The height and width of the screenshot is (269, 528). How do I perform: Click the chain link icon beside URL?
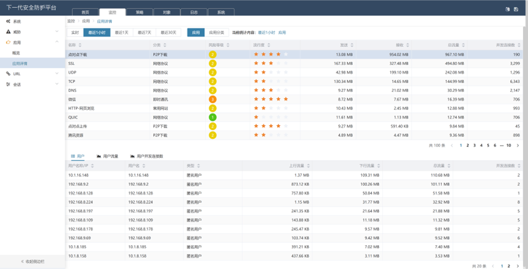8,74
